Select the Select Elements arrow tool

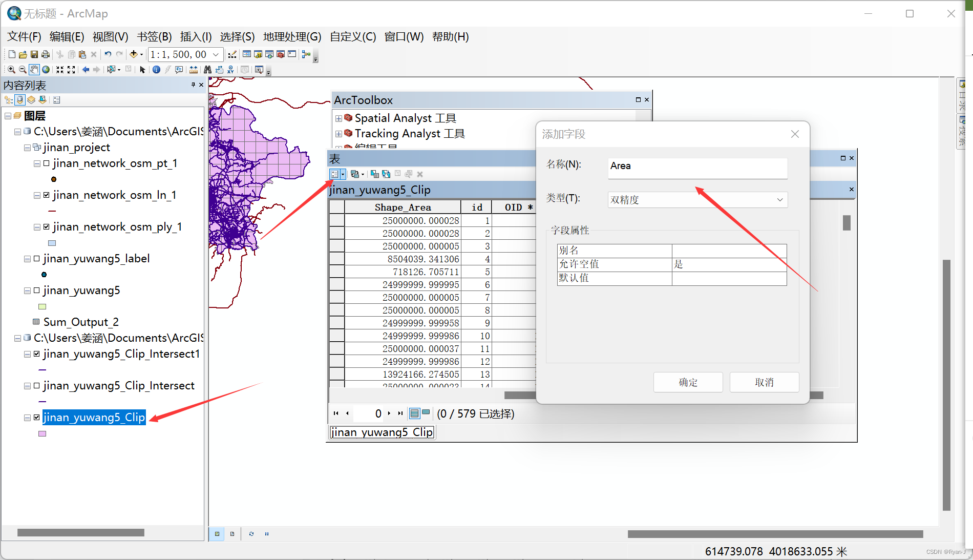coord(142,70)
